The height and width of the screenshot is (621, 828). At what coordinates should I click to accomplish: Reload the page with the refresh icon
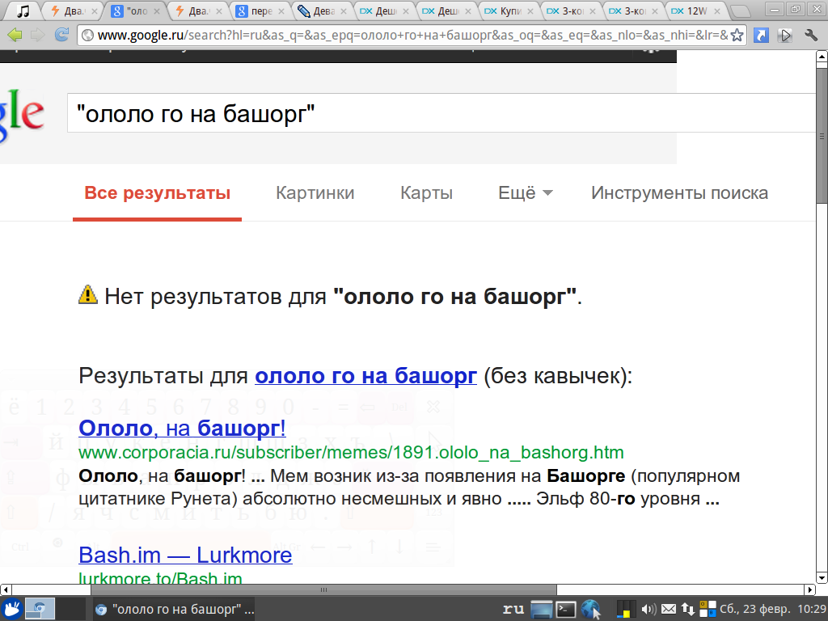point(61,36)
